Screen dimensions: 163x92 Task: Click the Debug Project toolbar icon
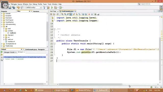[x=56, y=7]
